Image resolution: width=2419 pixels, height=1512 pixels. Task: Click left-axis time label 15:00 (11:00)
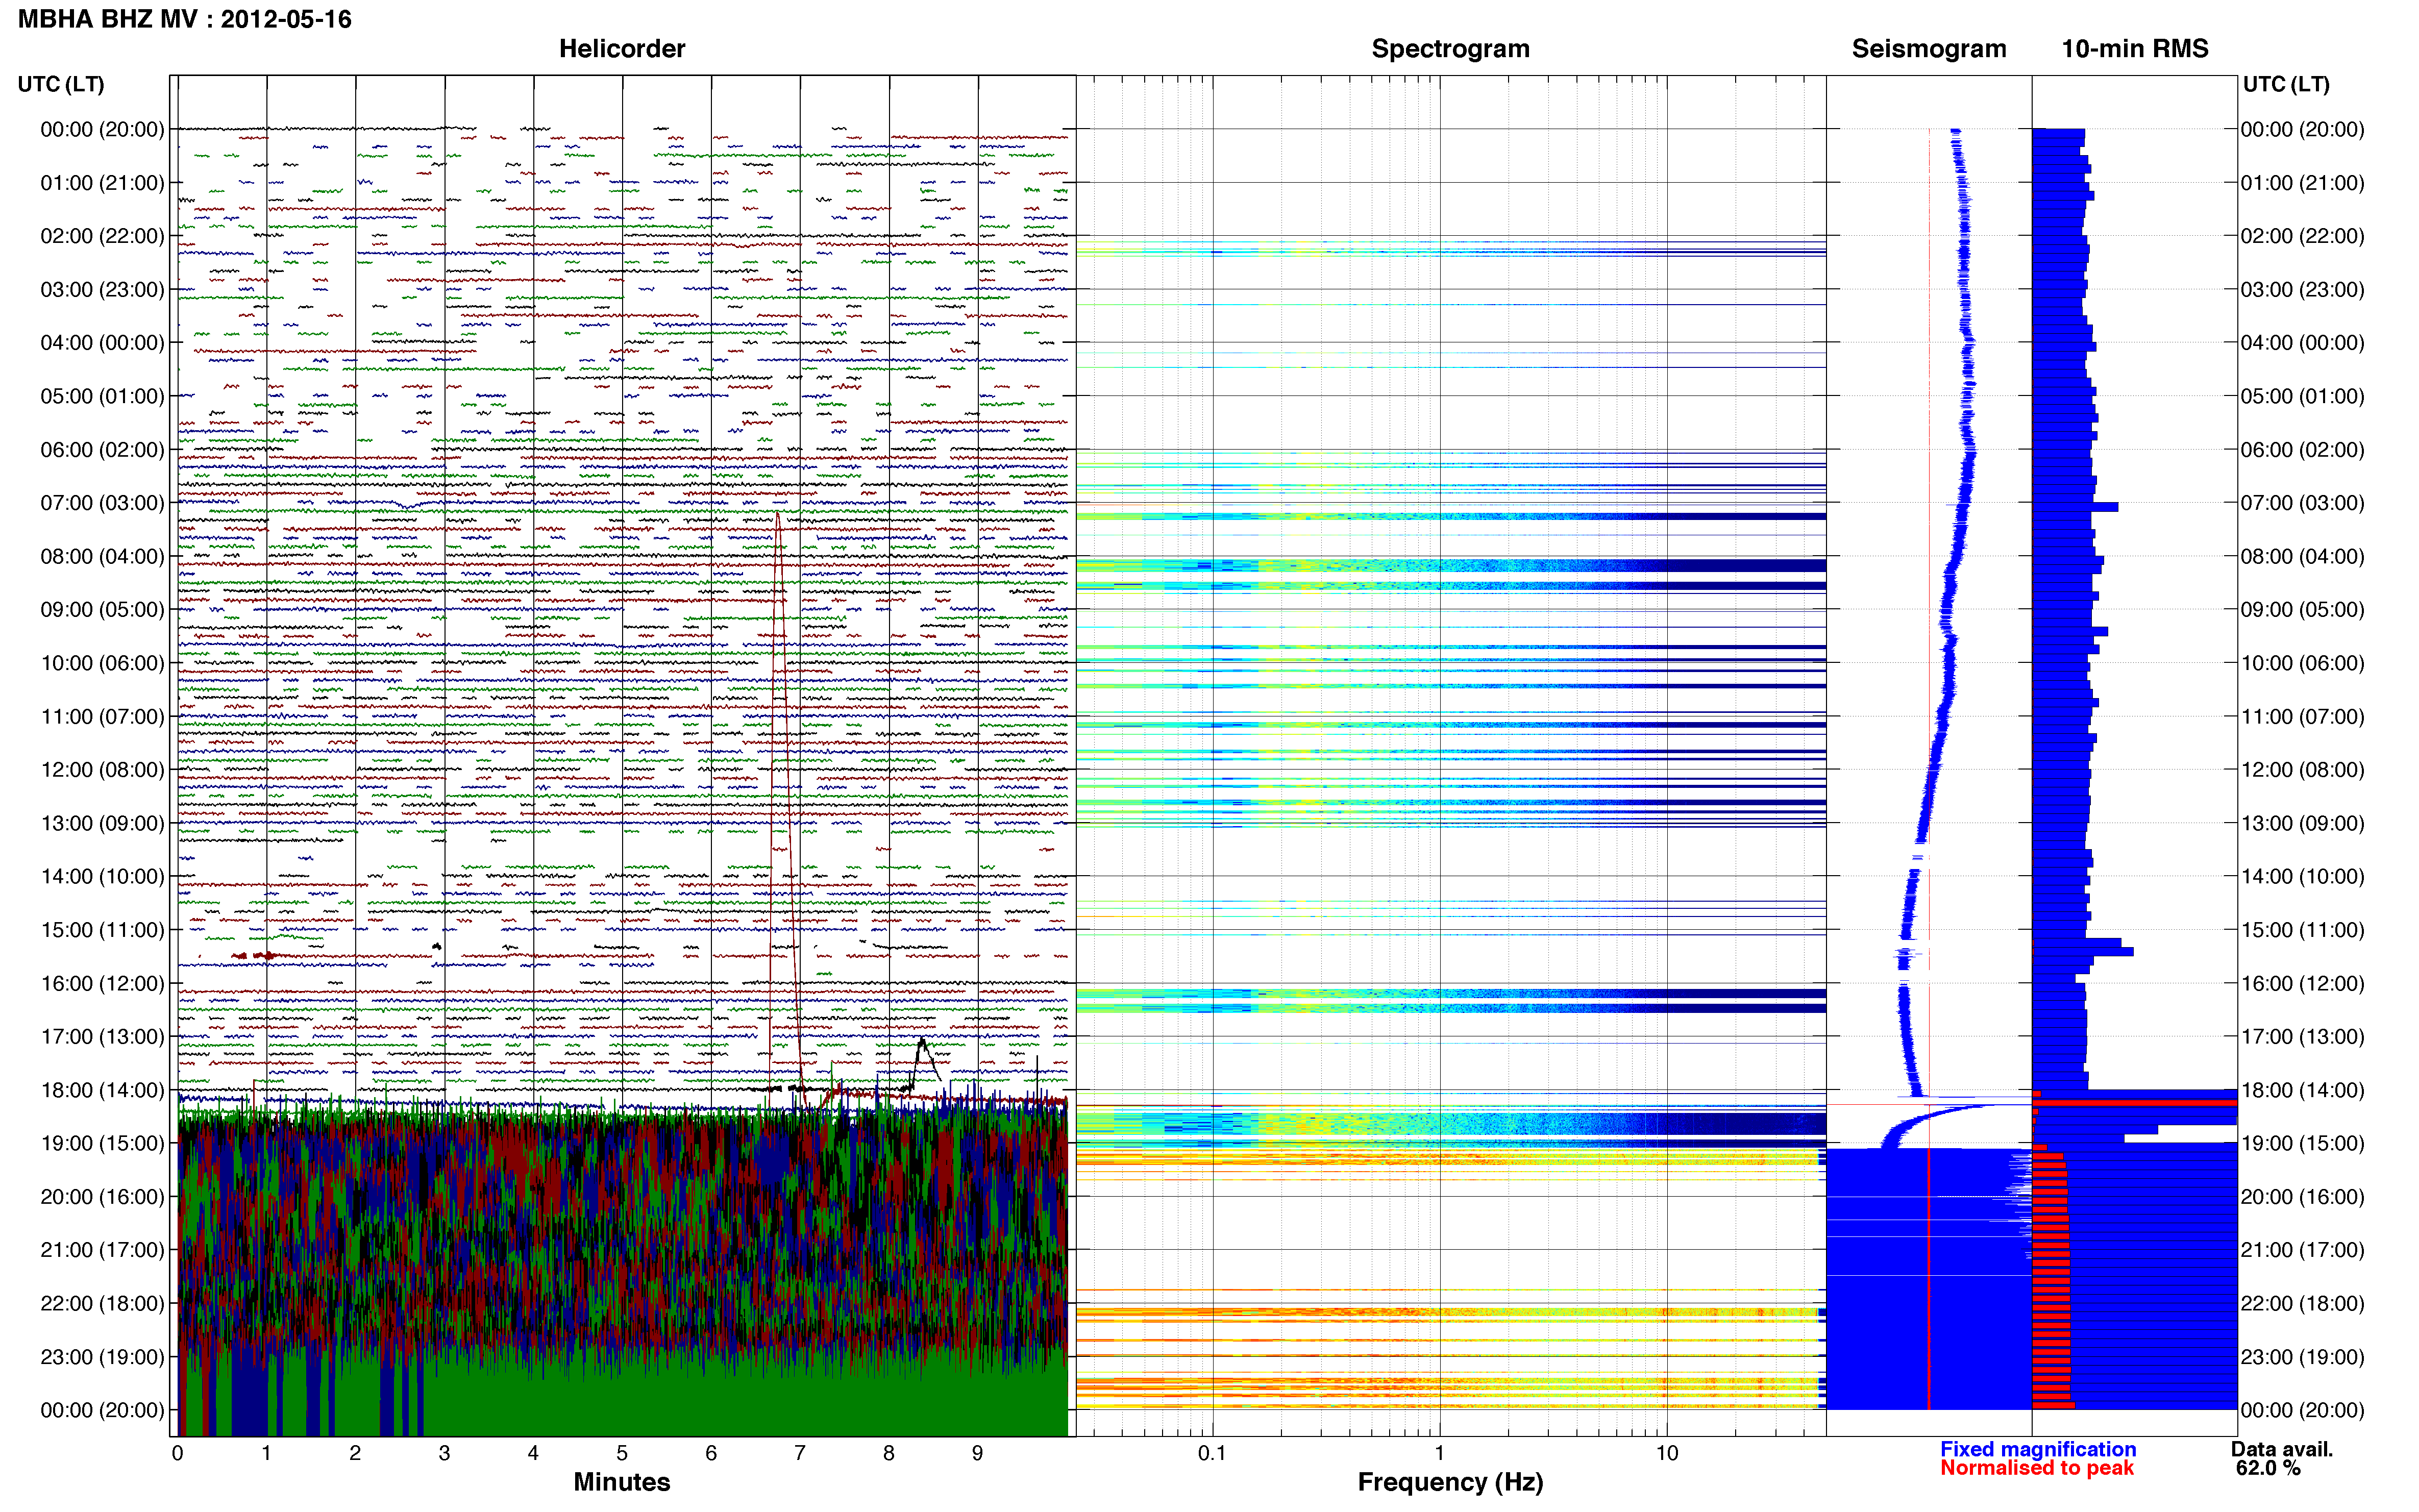pos(102,930)
